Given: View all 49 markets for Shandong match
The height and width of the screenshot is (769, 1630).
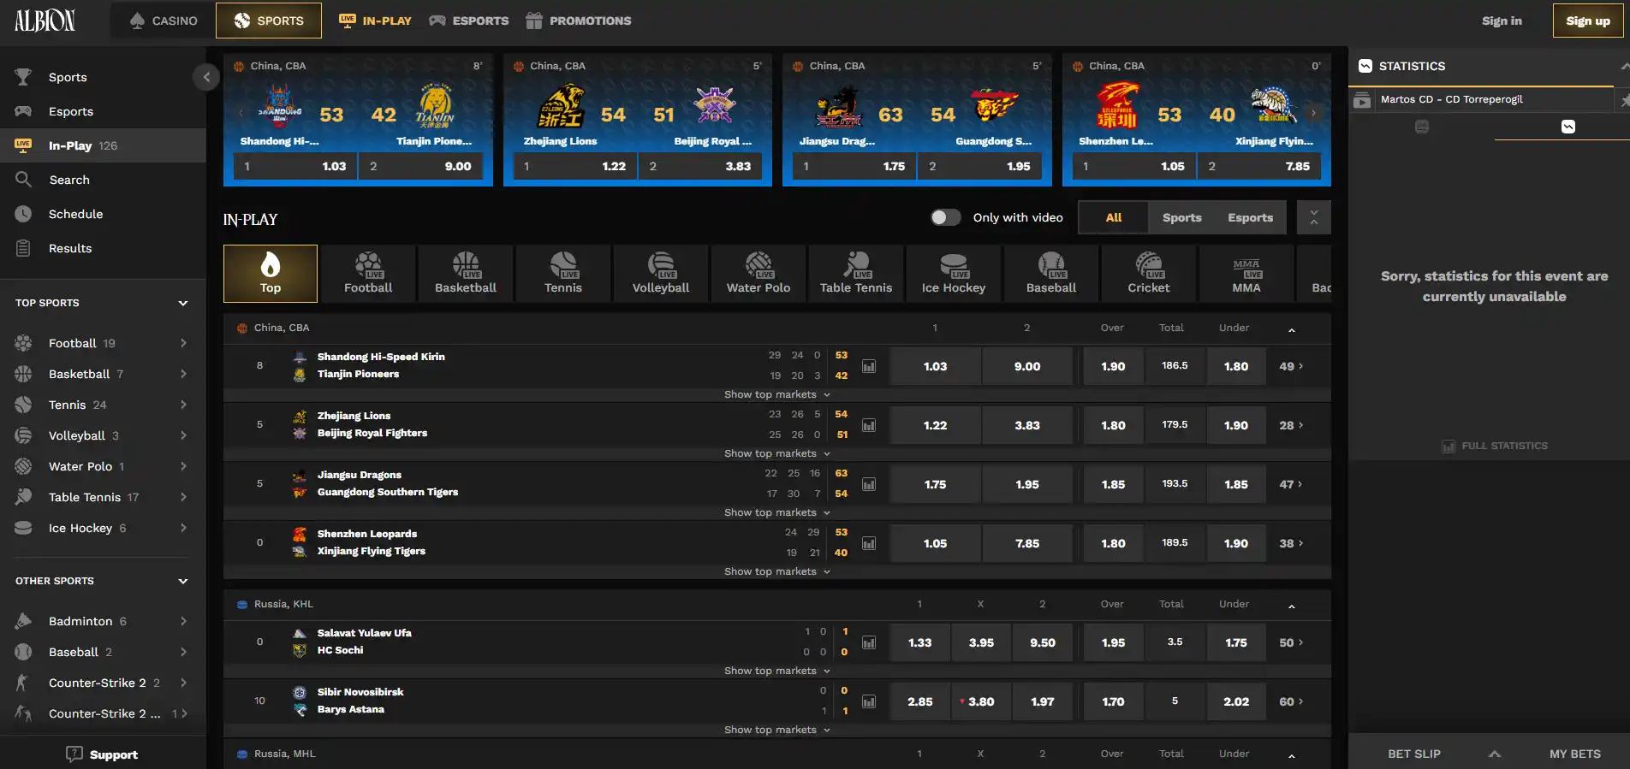Looking at the screenshot, I should click(x=1291, y=366).
